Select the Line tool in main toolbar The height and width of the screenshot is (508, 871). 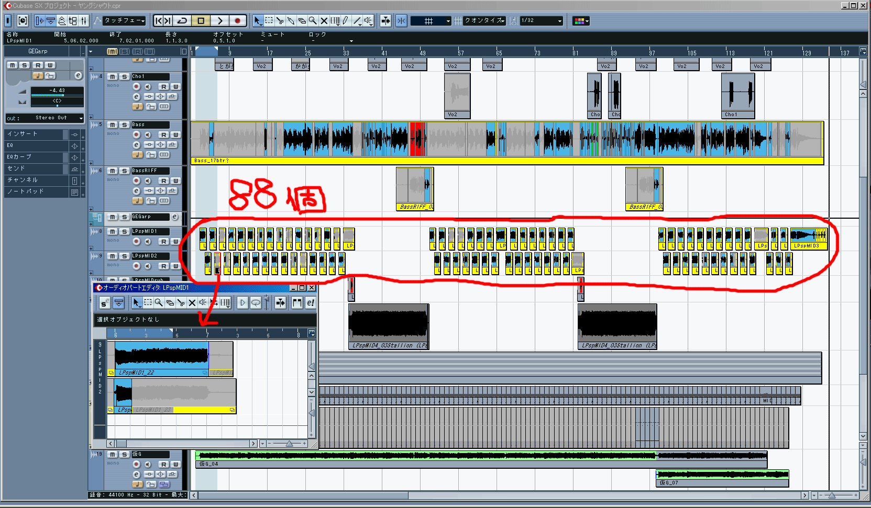[x=357, y=21]
